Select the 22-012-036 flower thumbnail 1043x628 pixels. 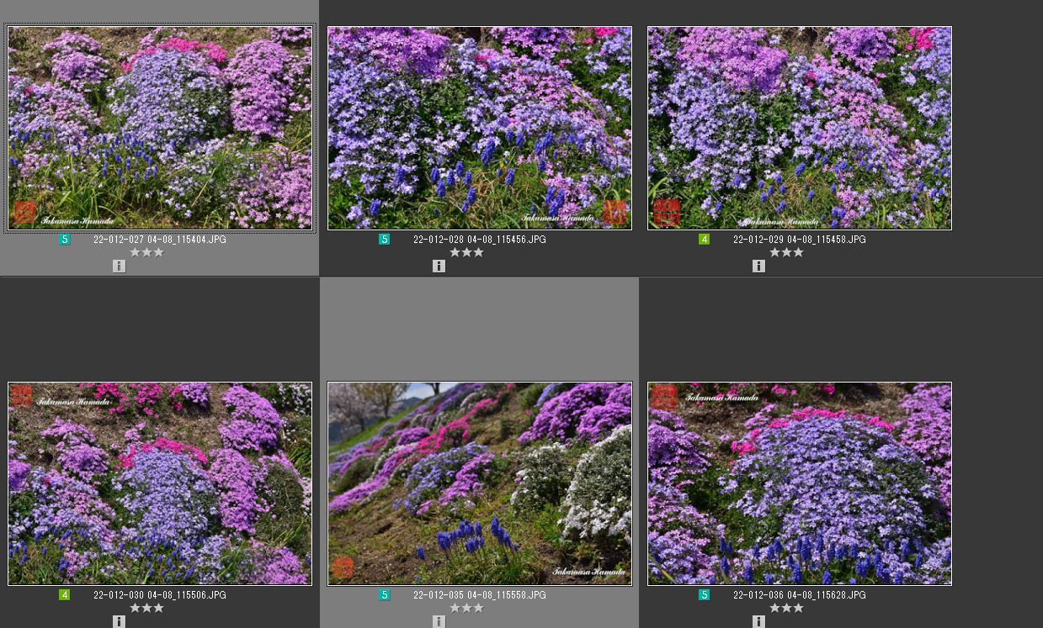click(x=800, y=483)
